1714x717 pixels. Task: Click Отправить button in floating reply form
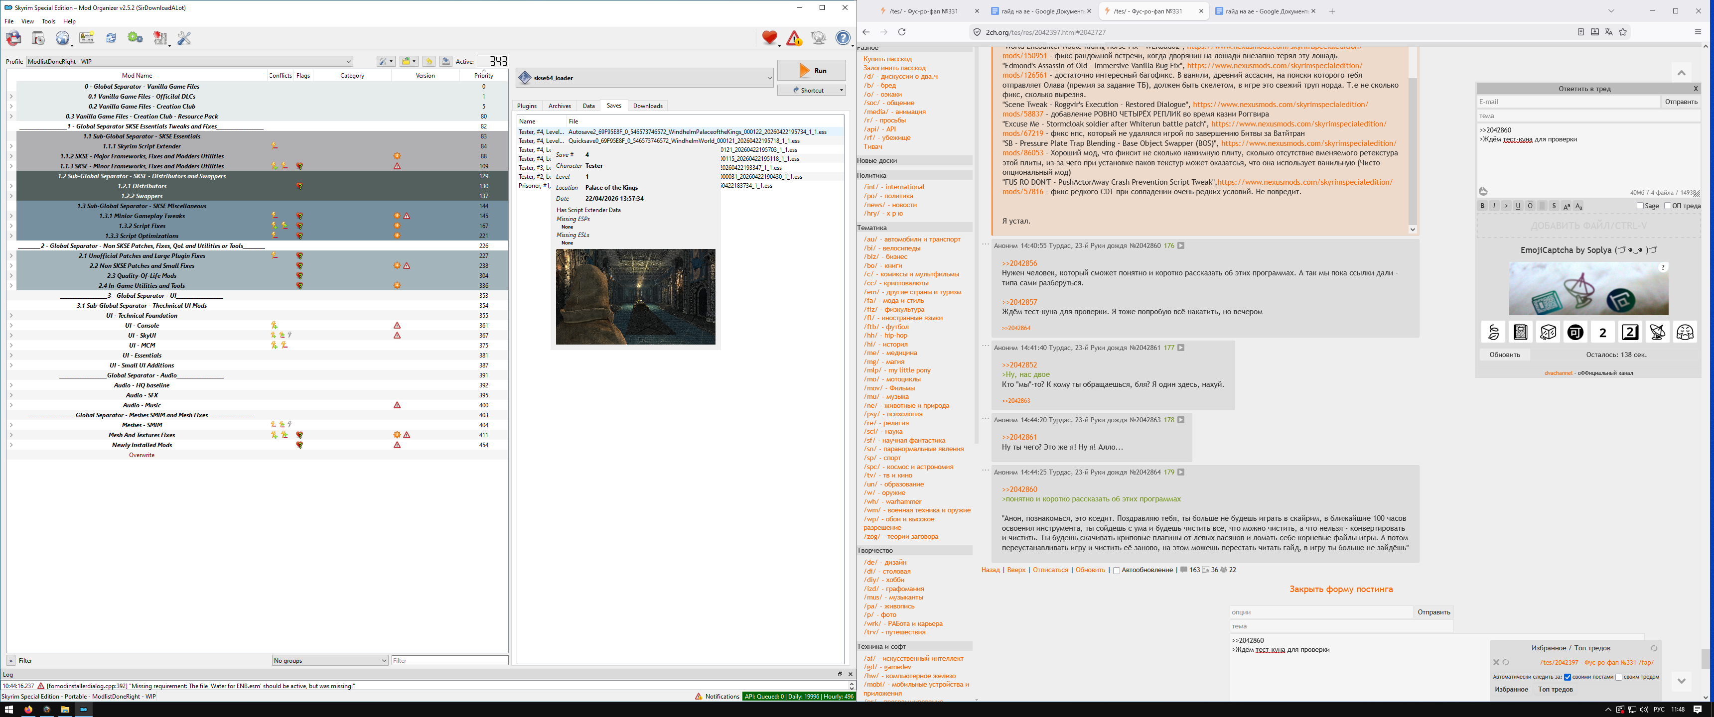tap(1681, 102)
